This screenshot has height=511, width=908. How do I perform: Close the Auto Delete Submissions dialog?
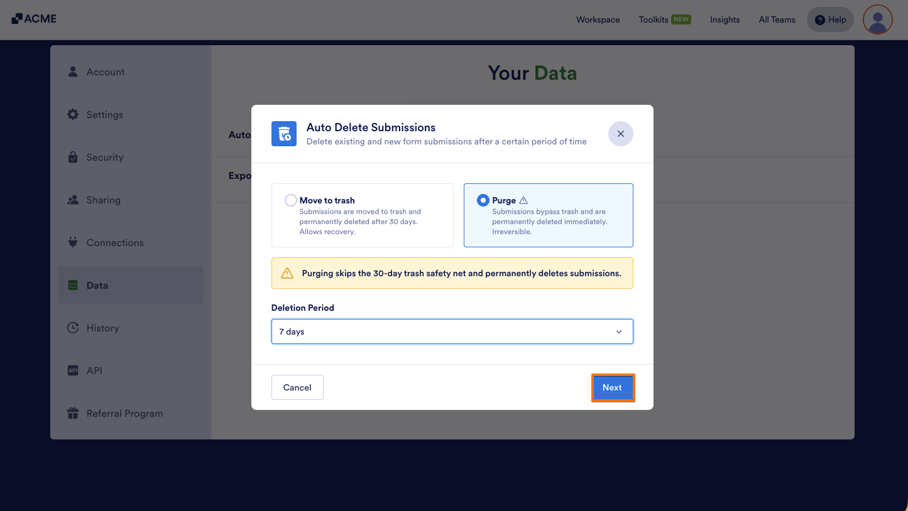[x=621, y=134]
